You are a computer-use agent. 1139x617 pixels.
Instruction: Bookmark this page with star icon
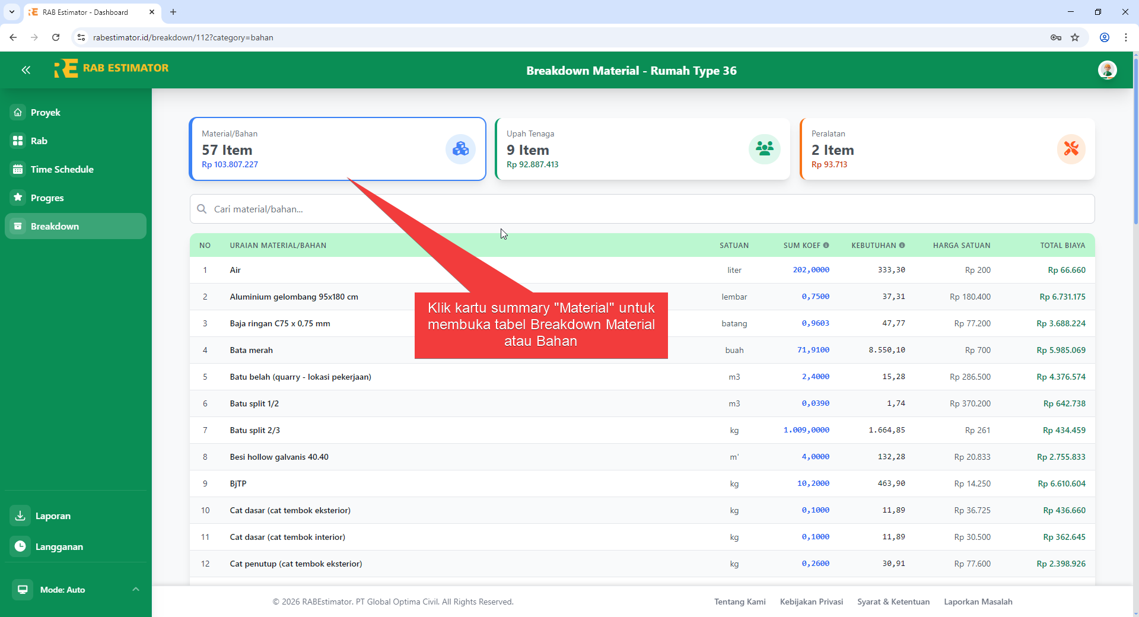click(1075, 37)
